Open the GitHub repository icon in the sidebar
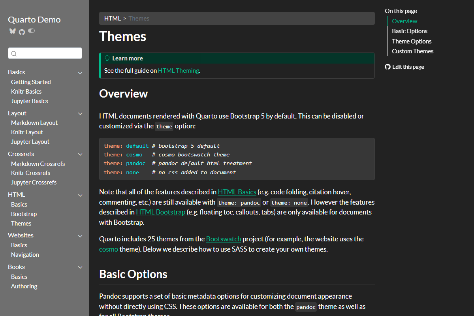The height and width of the screenshot is (316, 474). 22,31
